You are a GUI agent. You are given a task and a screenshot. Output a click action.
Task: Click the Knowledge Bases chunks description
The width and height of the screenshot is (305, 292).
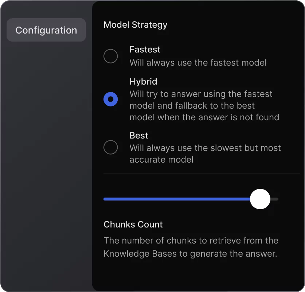click(x=191, y=247)
